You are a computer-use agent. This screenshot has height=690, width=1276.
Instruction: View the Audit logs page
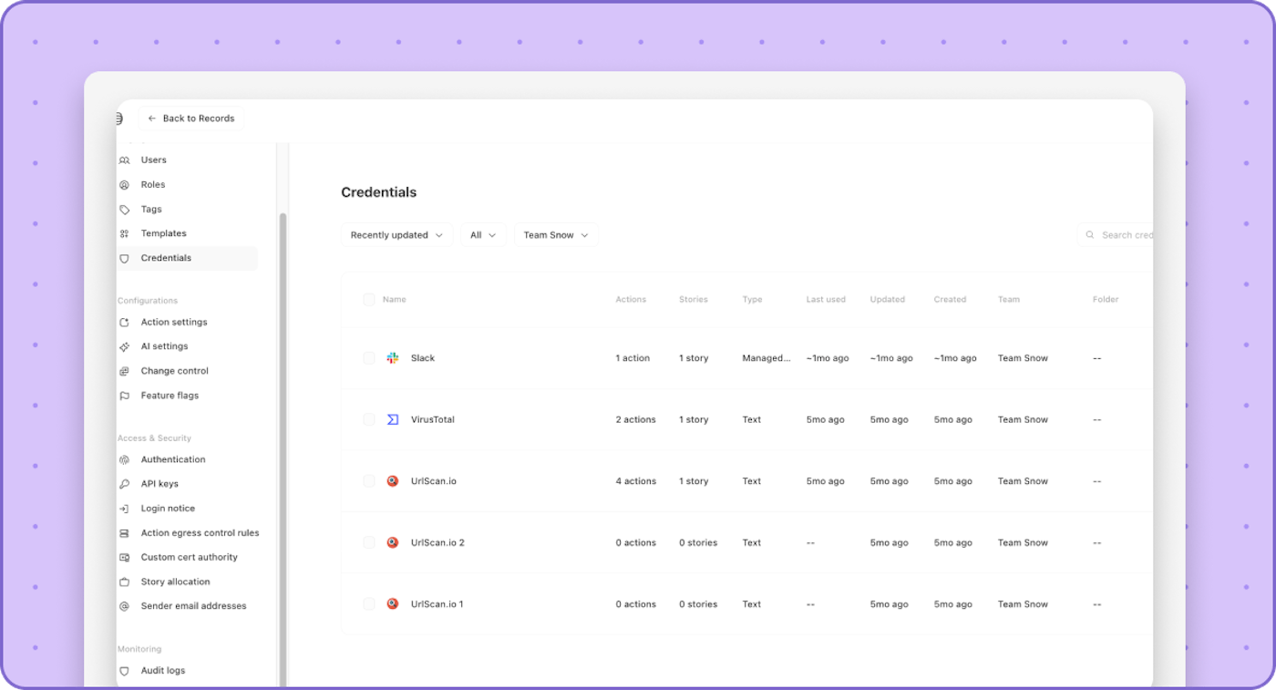[163, 671]
